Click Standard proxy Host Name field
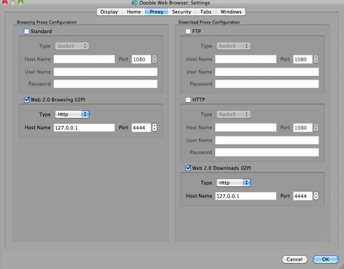This screenshot has width=344, height=269. pyautogui.click(x=84, y=59)
